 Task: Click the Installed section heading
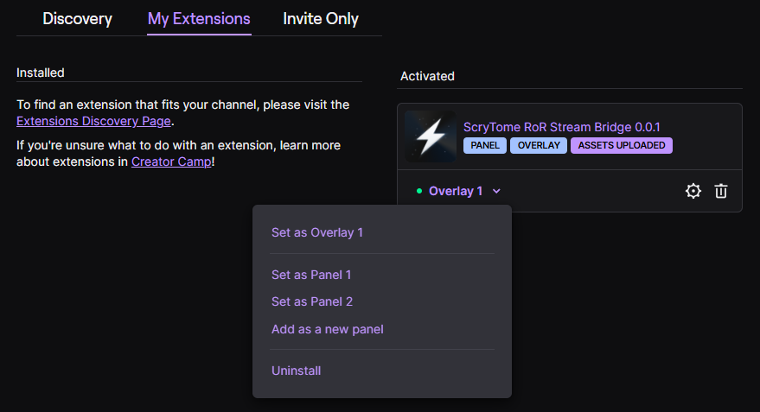point(41,73)
